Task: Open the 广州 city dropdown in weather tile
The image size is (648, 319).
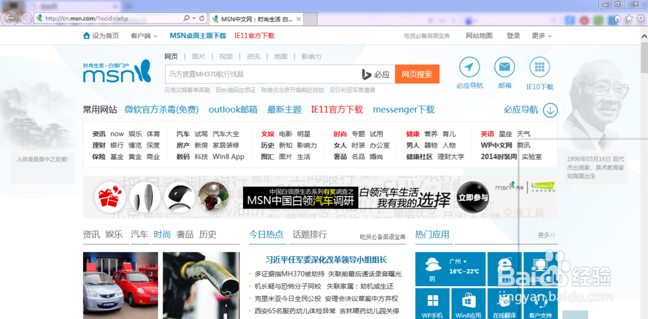Action: [457, 262]
